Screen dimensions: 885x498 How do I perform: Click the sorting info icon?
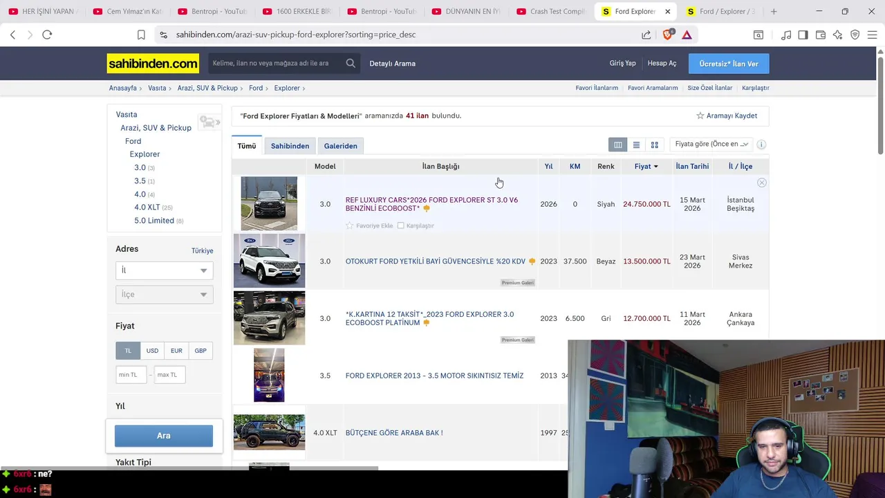coord(761,145)
